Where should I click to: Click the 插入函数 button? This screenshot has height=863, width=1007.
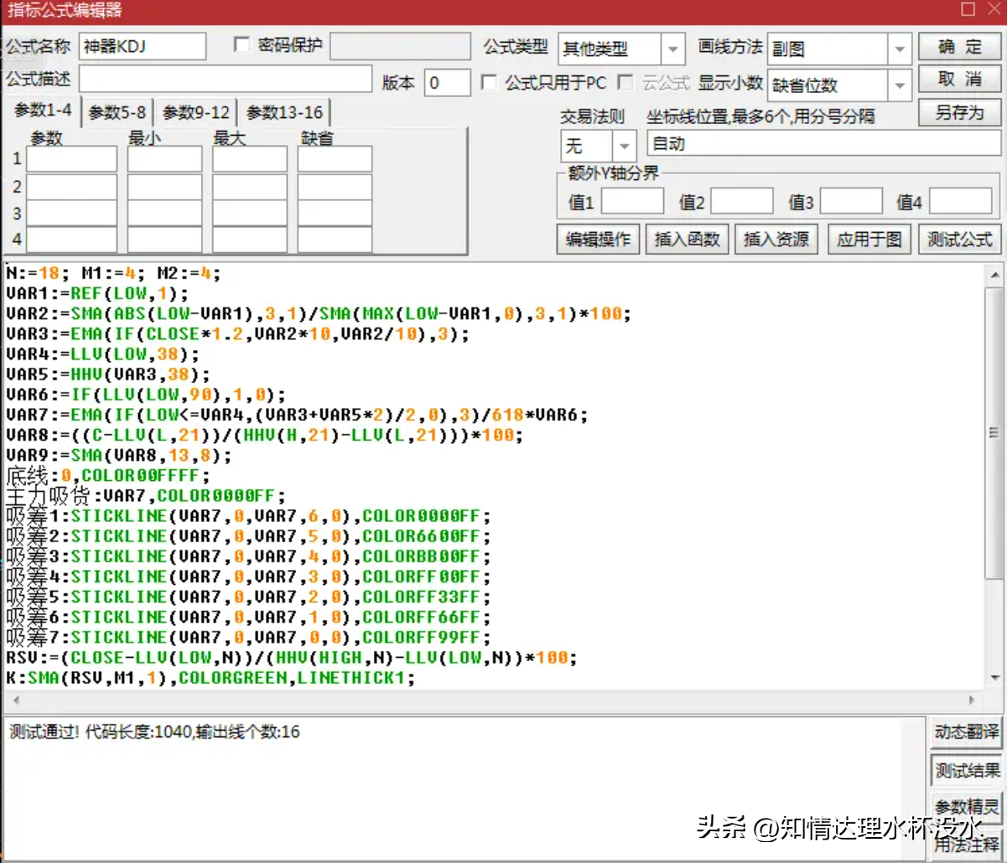tap(687, 240)
